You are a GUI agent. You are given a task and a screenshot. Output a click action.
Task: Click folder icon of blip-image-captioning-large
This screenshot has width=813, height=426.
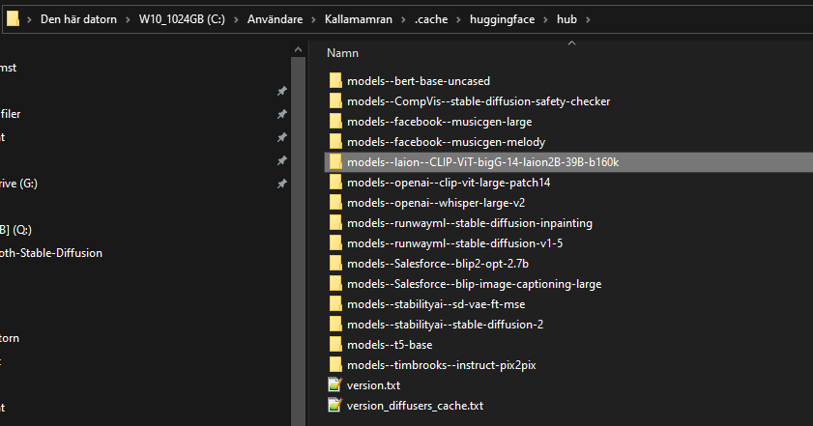point(335,283)
